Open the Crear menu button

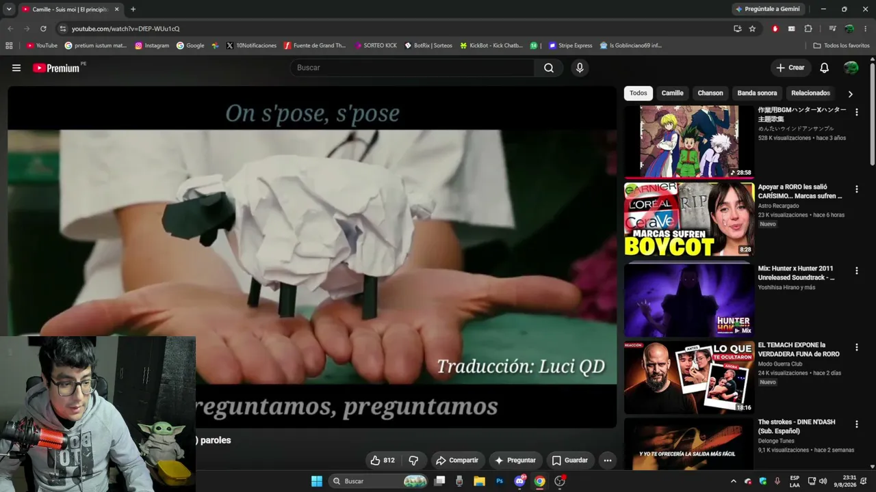click(790, 68)
